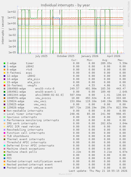Click the Spurious interrupts label

[x=22, y=117]
